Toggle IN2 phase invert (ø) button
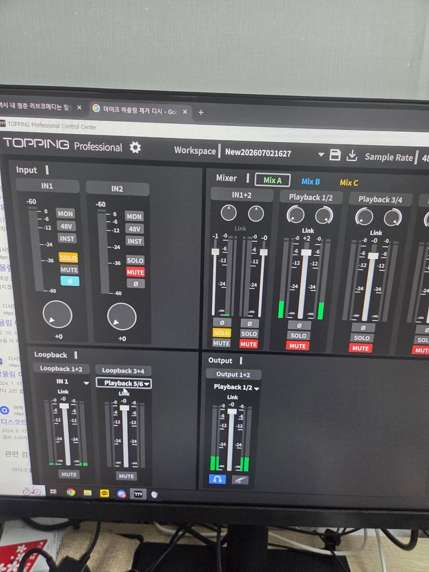The width and height of the screenshot is (429, 572). click(x=135, y=283)
